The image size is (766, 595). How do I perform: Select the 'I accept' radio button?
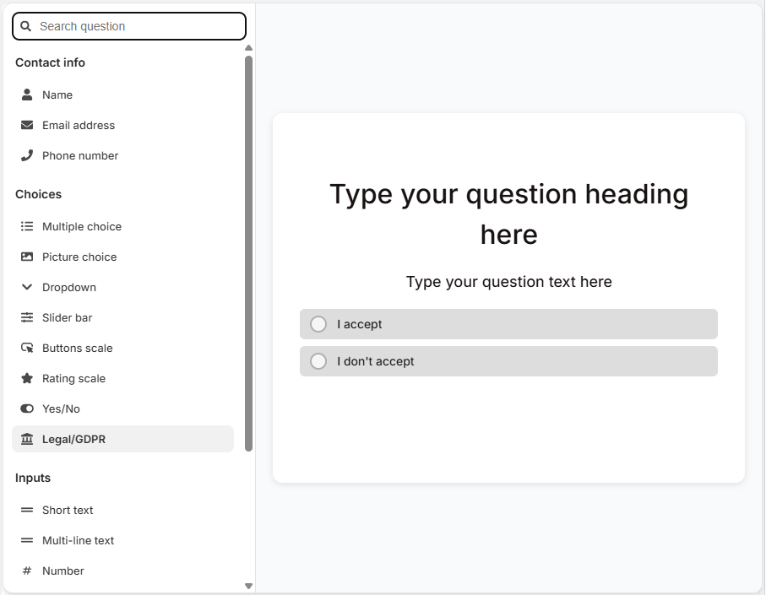click(x=318, y=323)
